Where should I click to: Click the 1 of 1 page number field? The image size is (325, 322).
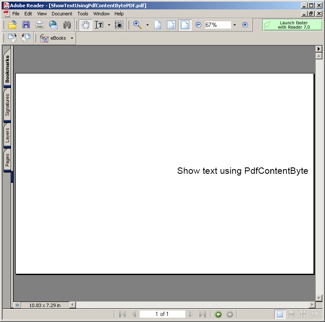click(162, 314)
